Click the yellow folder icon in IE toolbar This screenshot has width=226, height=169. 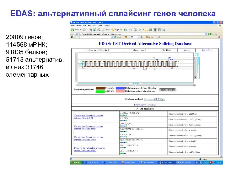point(147,30)
